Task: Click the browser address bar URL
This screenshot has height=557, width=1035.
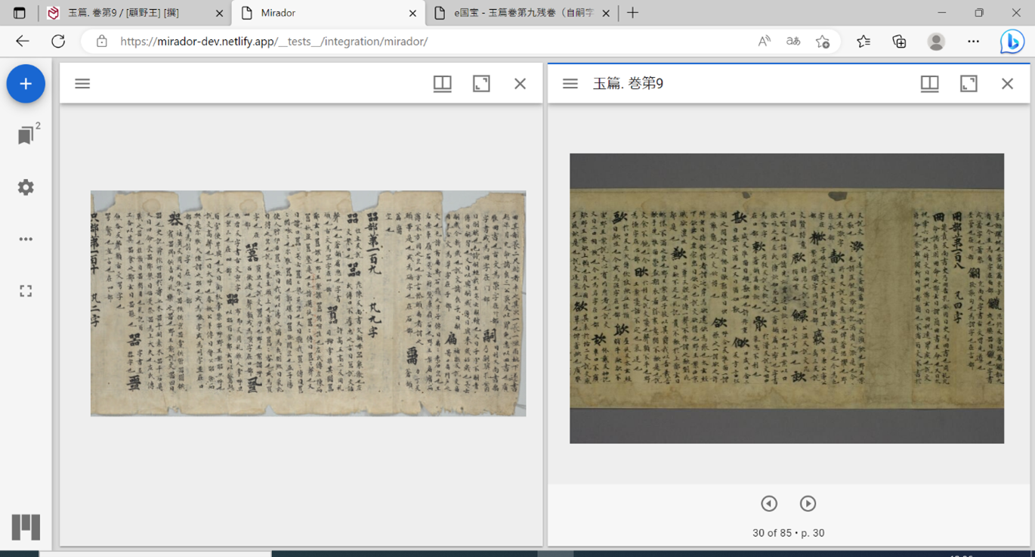Action: pyautogui.click(x=273, y=42)
